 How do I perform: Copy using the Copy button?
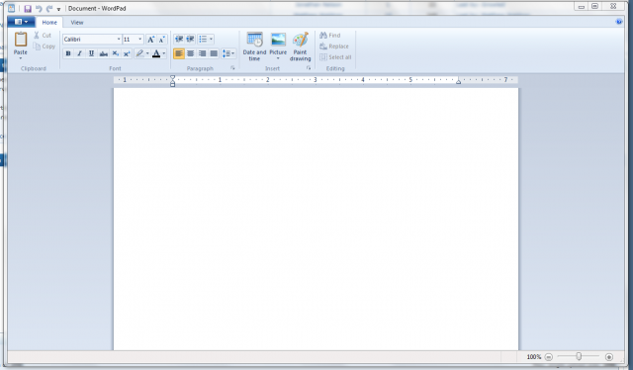click(x=45, y=46)
